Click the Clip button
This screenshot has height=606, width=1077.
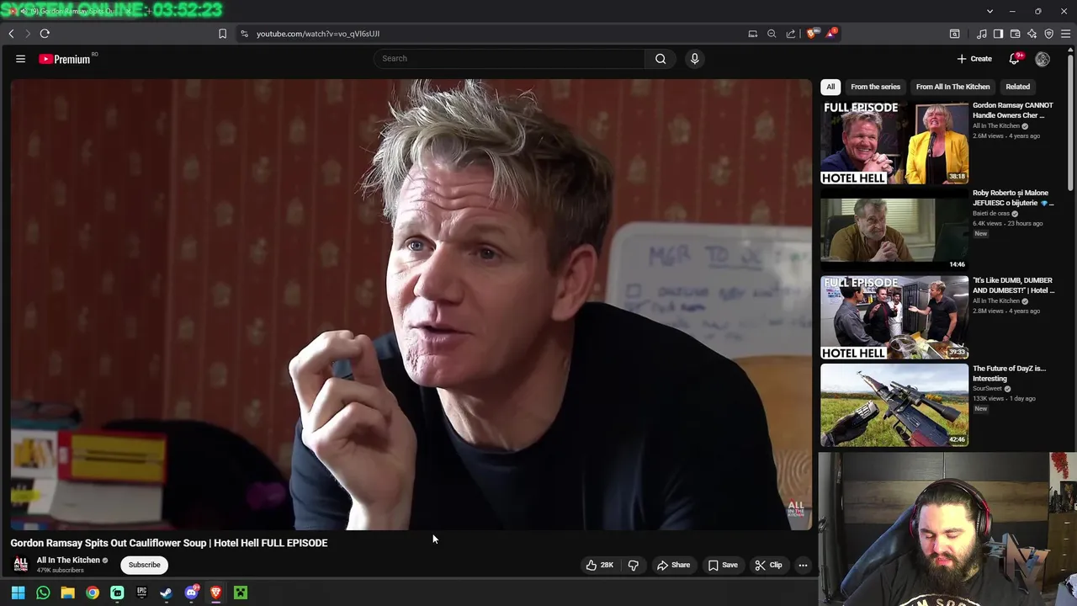click(768, 565)
